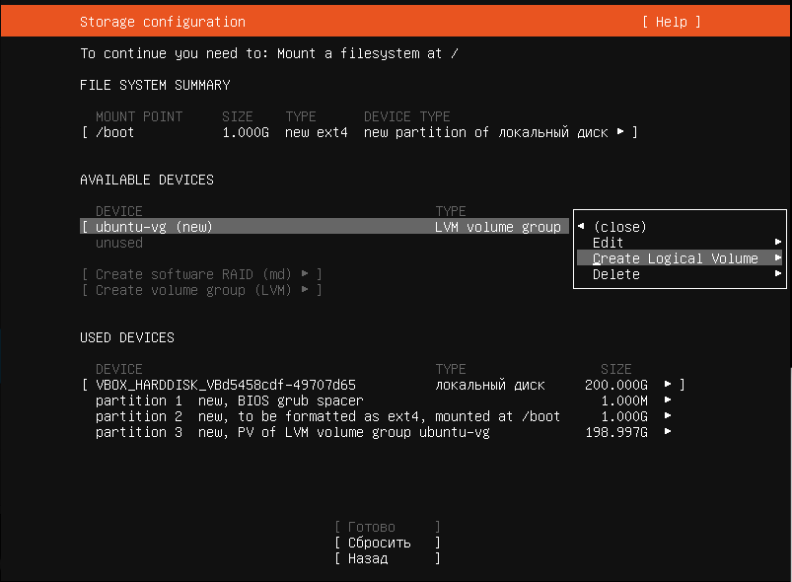This screenshot has width=792, height=582.
Task: Click Create volume group (LVM) option
Action: tap(201, 290)
